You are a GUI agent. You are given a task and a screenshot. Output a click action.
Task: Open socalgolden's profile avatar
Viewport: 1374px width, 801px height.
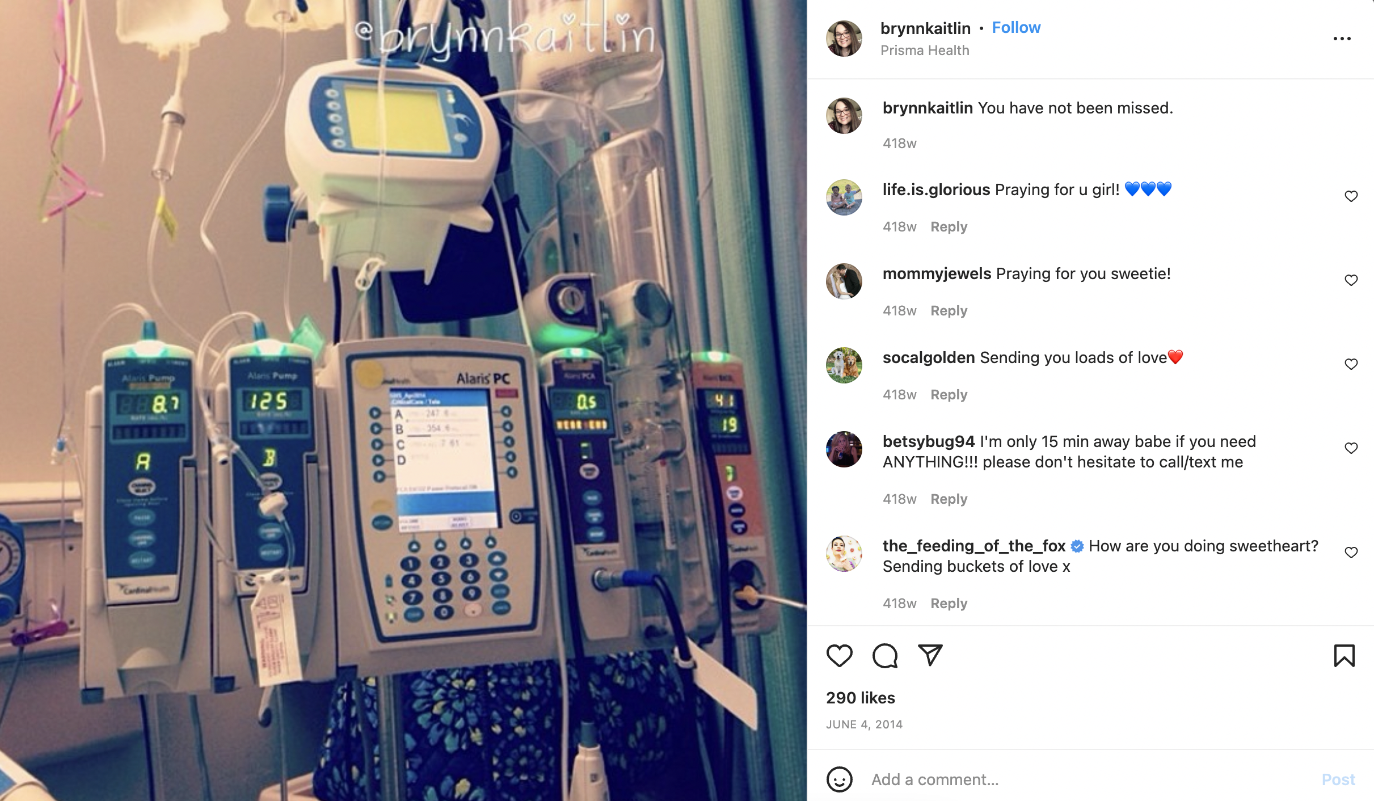844,365
